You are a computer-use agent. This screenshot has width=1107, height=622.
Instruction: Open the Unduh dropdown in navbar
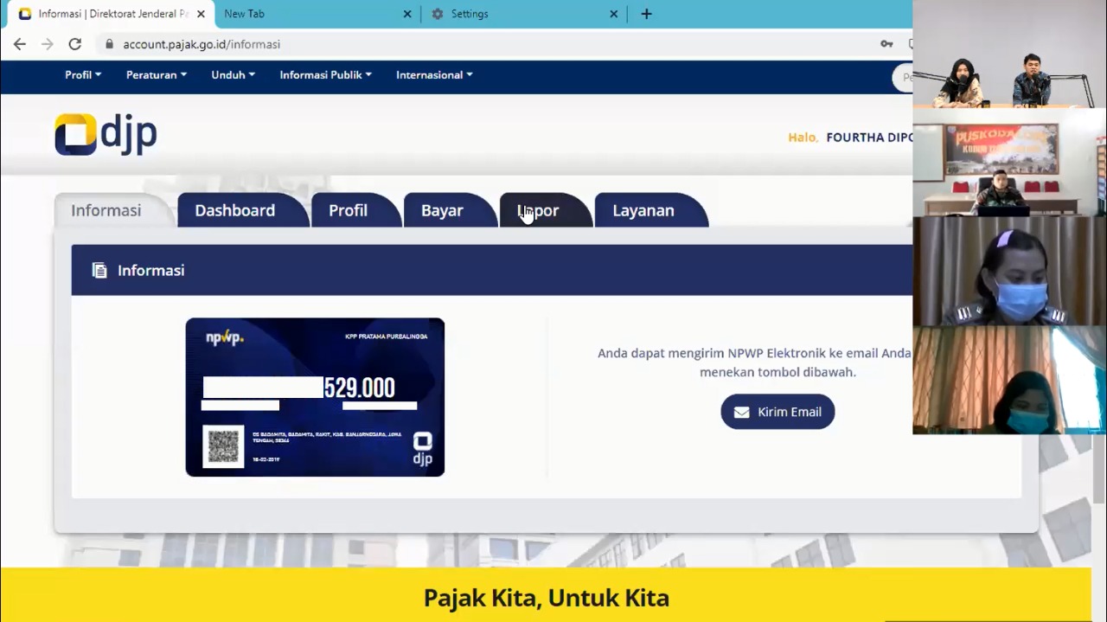[x=233, y=75]
